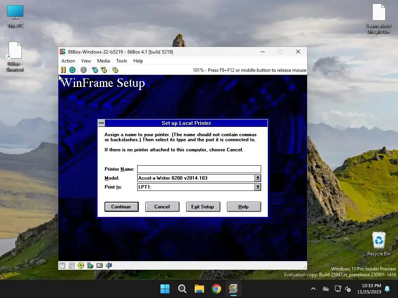Show hidden tray icons chevron

click(313, 289)
